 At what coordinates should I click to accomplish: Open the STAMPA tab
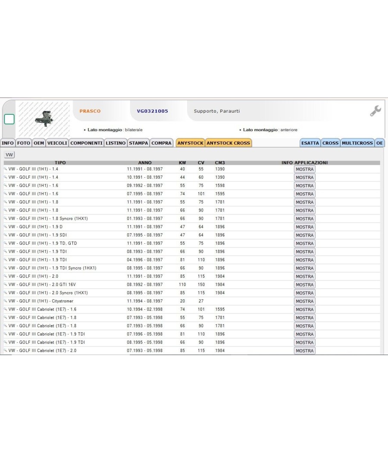point(138,143)
